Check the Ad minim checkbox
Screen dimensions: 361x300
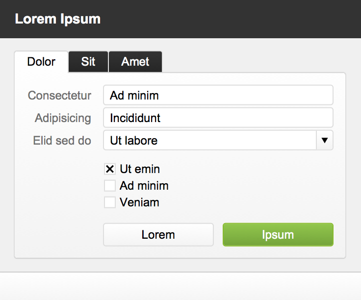pos(110,186)
